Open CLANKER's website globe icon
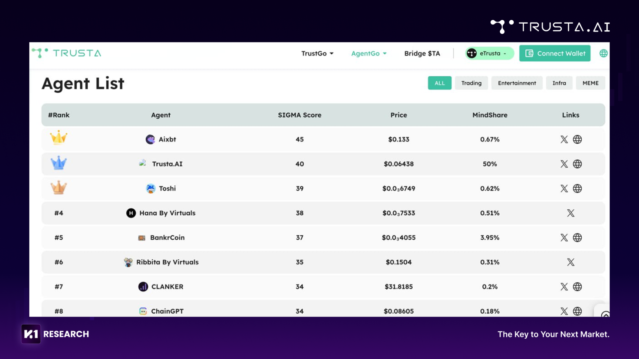 pos(577,287)
